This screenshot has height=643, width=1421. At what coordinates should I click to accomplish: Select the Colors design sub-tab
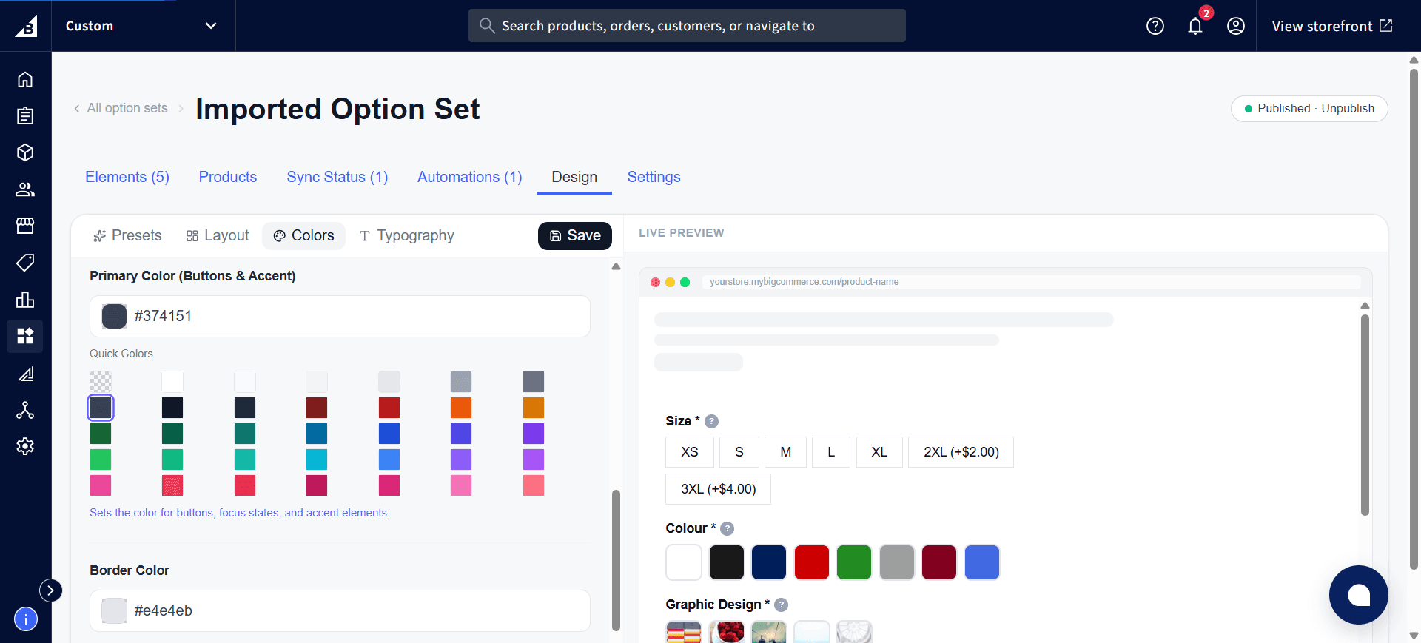[x=304, y=235]
